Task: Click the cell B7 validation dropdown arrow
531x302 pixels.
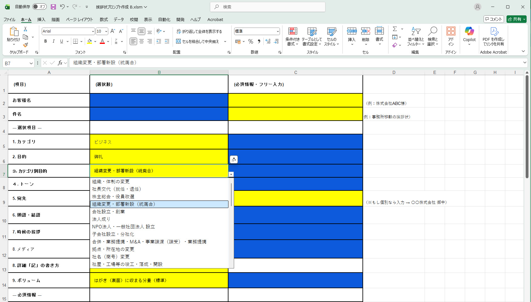Action: pyautogui.click(x=231, y=174)
